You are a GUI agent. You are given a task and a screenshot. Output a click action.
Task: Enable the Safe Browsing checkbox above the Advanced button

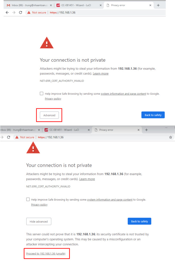point(42,94)
